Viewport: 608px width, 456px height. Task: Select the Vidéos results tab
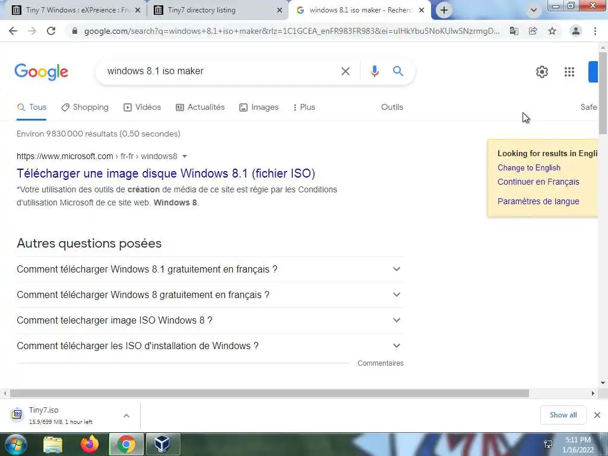pyautogui.click(x=142, y=107)
